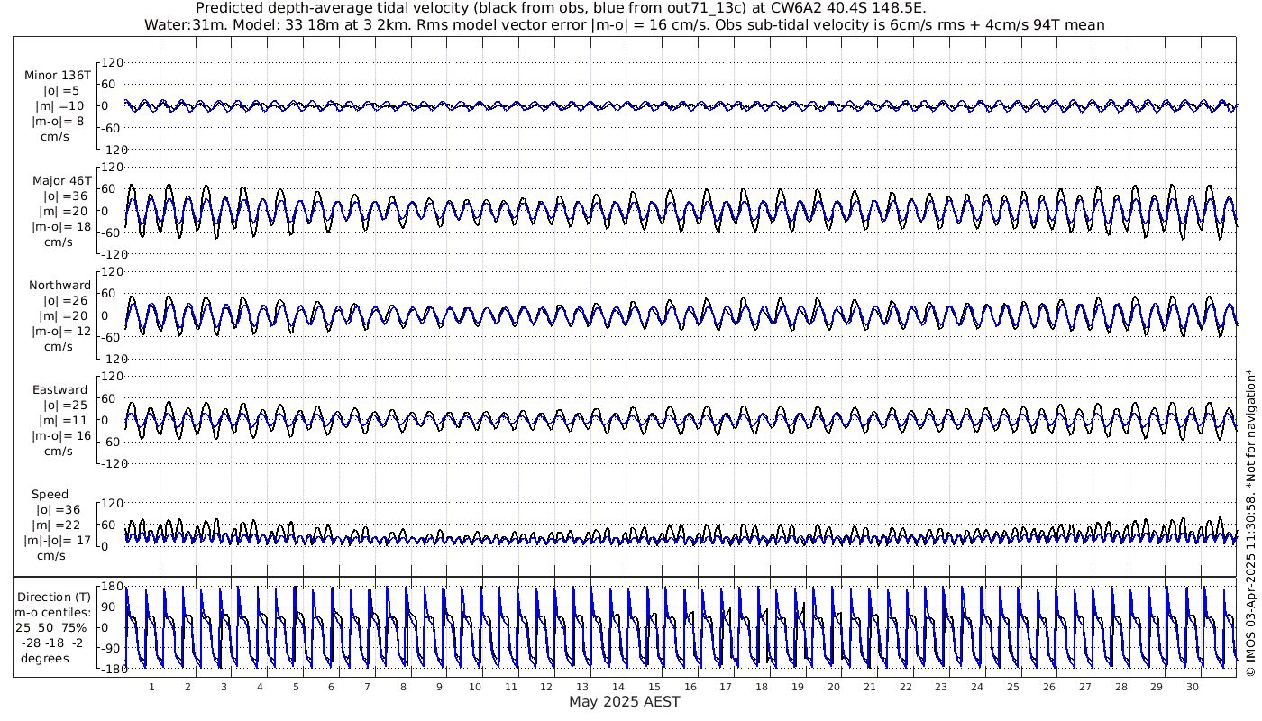Screen dimensions: 1262x721
Task: Click the "May 2025 AEST" axis title
Action: [x=624, y=701]
